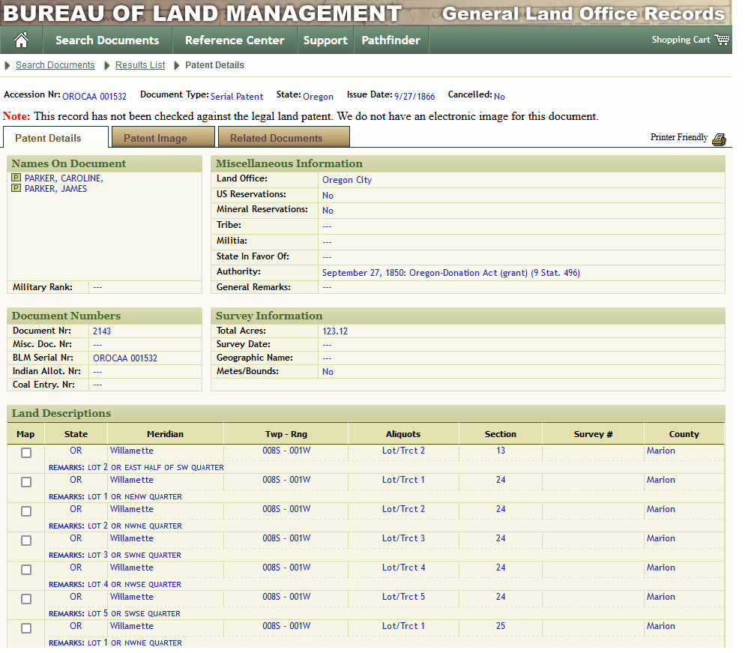Click the Land Descriptions section heading
The image size is (745, 653).
61,413
